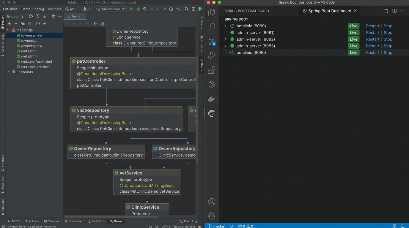Select the highlighted /owners/new mapping

point(34,35)
